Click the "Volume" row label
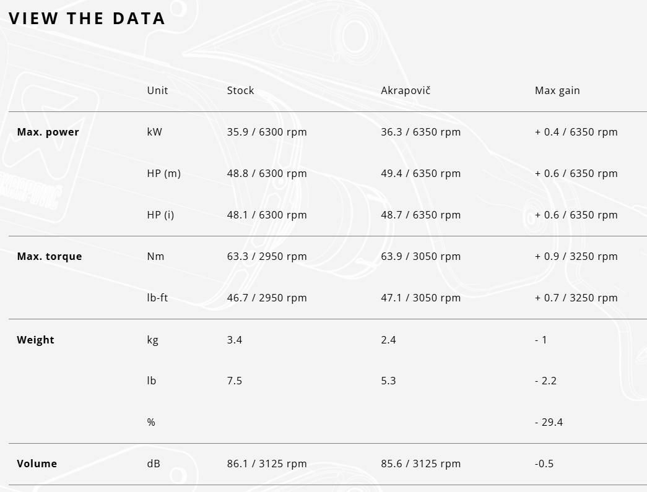The width and height of the screenshot is (647, 492). 37,464
